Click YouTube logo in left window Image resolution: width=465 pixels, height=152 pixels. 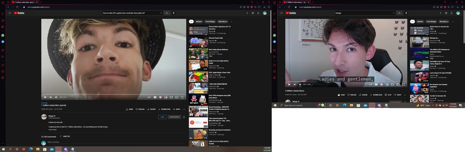(19, 13)
